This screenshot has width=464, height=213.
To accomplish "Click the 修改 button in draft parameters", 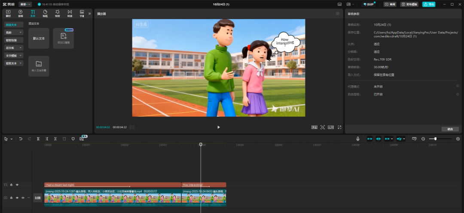I will click(450, 129).
